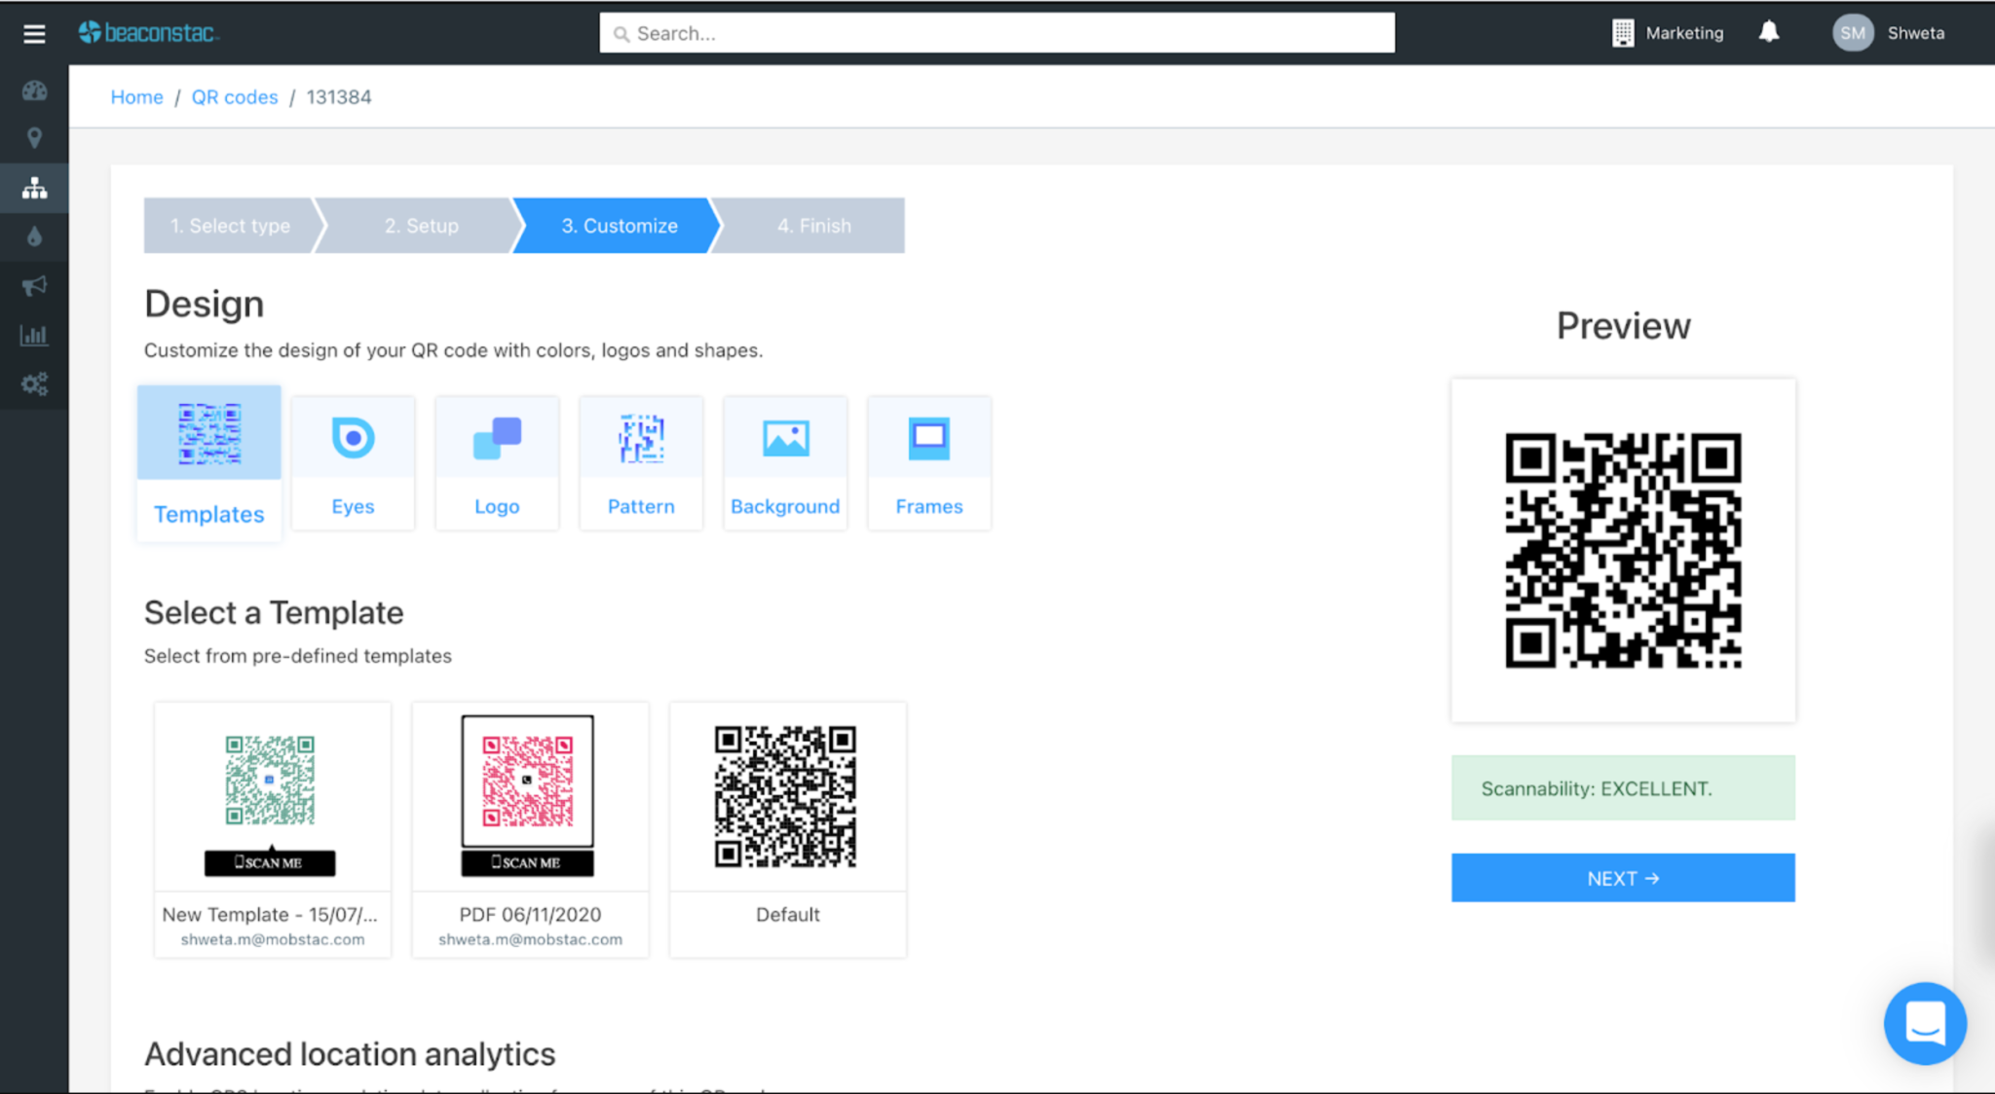Go to step 2 Setup

421,226
